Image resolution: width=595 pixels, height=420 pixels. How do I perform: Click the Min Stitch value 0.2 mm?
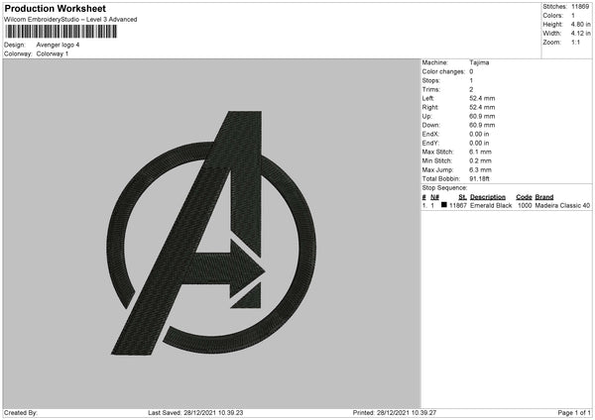click(480, 160)
